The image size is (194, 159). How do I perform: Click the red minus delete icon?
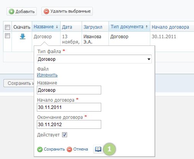tap(46, 11)
